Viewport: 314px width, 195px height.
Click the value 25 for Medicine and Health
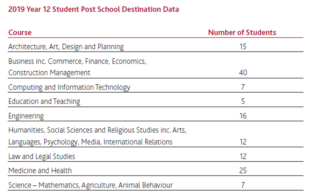coord(243,171)
